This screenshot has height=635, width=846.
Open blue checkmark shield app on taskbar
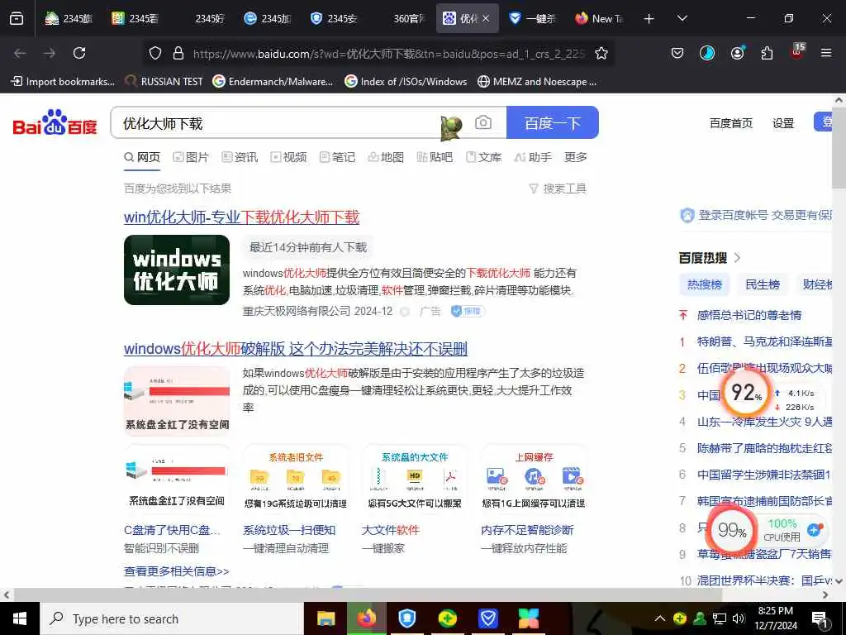[x=487, y=618]
